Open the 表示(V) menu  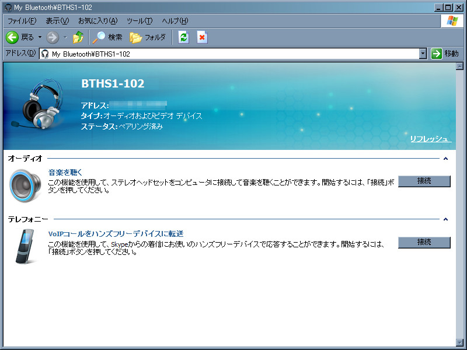(x=57, y=21)
